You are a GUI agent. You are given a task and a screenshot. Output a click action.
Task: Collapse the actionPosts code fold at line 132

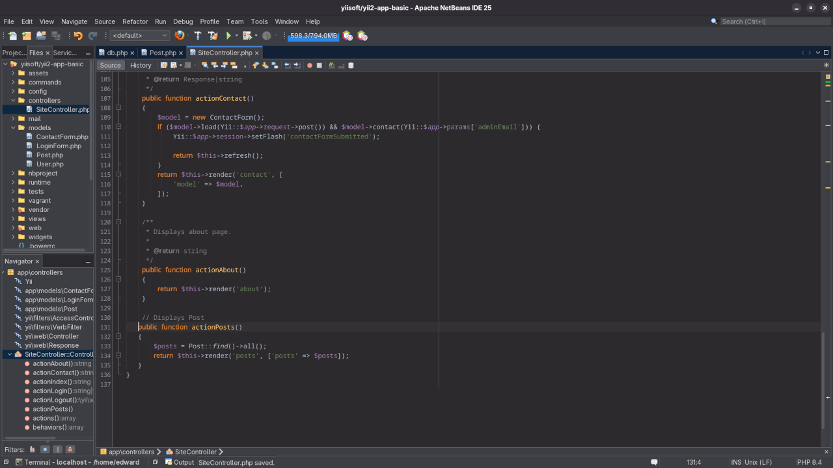point(118,337)
